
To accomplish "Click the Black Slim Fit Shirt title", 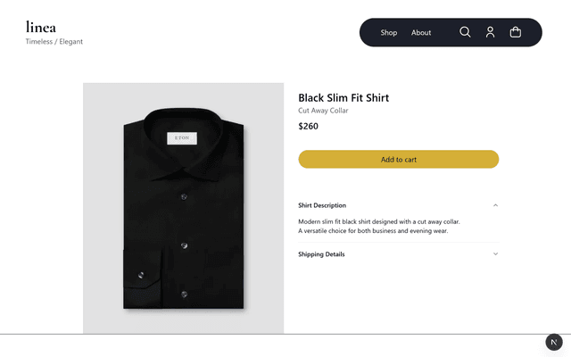I will 343,98.
